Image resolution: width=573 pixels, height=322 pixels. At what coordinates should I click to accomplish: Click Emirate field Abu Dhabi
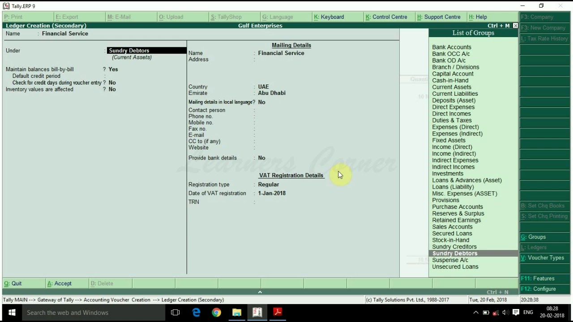271,93
